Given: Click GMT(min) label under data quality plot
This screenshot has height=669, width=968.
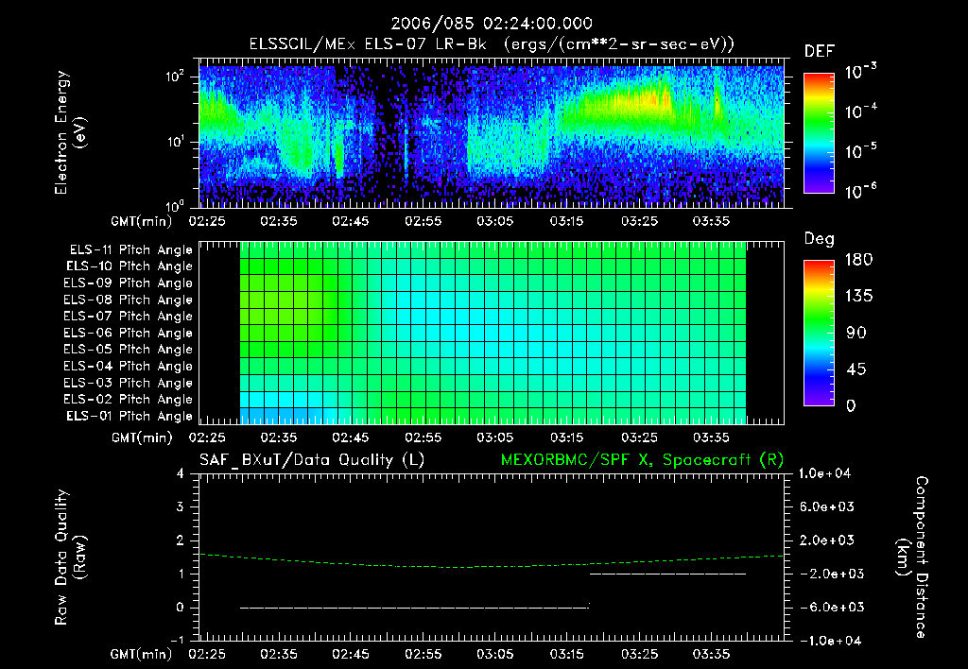Looking at the screenshot, I should point(142,654).
